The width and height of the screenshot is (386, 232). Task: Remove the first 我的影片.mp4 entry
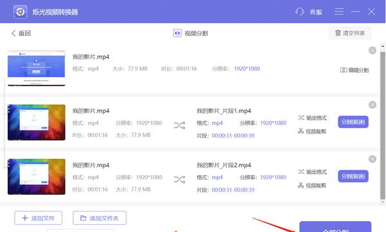coord(372,50)
